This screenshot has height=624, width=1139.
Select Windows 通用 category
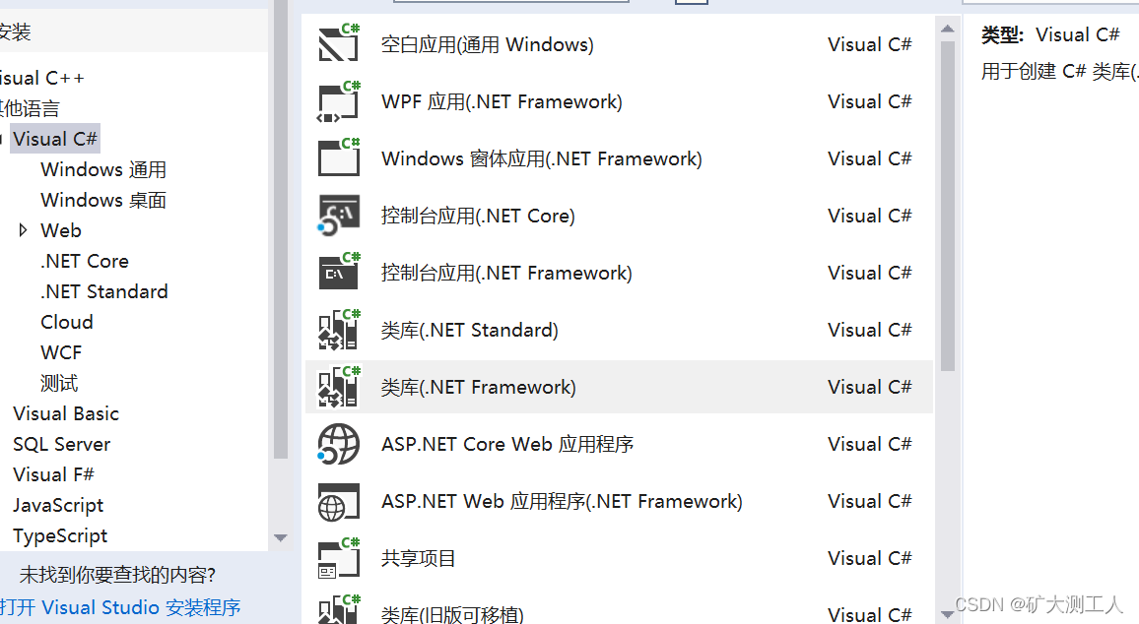103,170
